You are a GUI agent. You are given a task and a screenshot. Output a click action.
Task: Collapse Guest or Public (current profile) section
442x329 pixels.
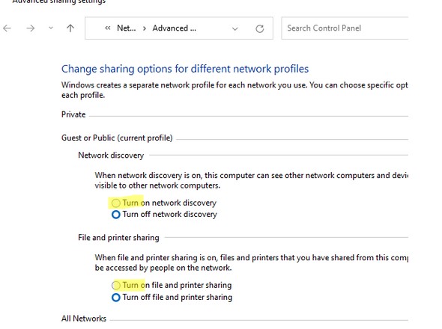[117, 138]
